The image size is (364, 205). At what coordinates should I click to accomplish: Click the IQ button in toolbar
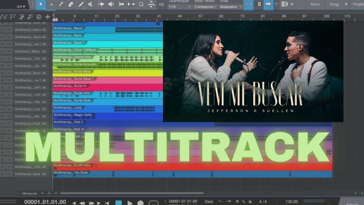pyautogui.click(x=161, y=4)
